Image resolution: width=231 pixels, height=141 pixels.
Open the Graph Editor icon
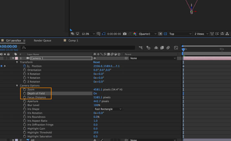176,48
